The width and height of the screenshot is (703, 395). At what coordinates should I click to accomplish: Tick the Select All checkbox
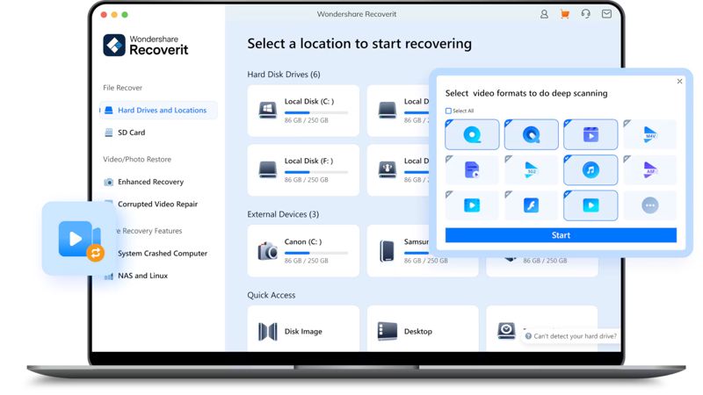[448, 111]
